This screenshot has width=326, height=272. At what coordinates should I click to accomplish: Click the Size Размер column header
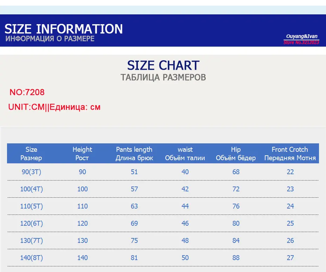(31, 154)
